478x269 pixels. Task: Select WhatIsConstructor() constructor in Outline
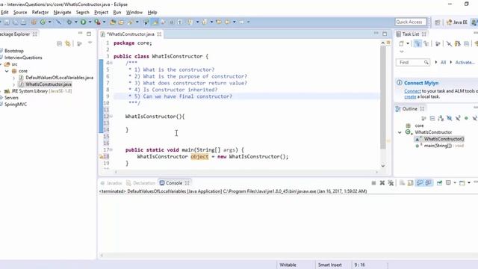(x=444, y=139)
